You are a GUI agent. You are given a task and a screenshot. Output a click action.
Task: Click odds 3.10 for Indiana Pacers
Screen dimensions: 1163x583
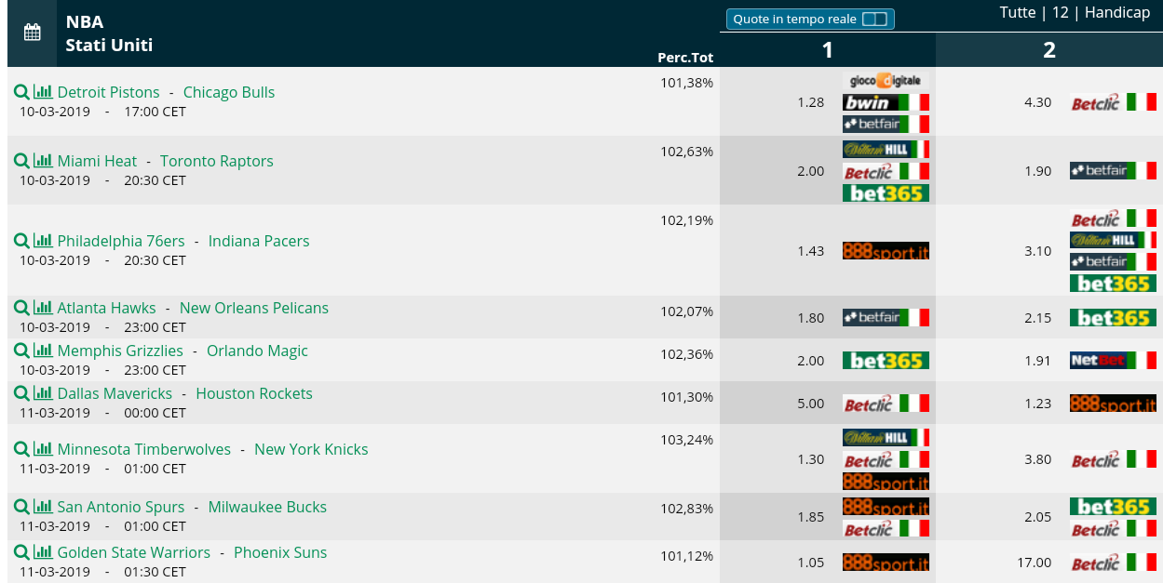(1038, 251)
